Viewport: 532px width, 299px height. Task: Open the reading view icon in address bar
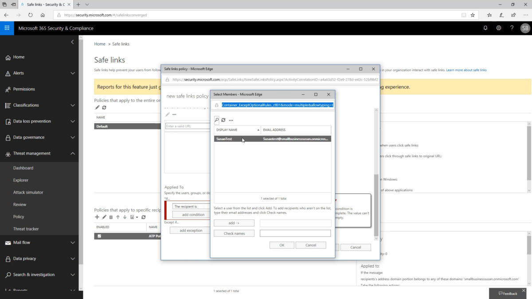pos(464,15)
